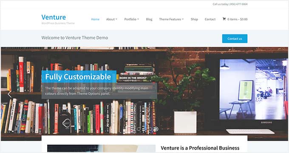
Task: Expand the Portfolio dropdown menu
Action: tap(132, 19)
